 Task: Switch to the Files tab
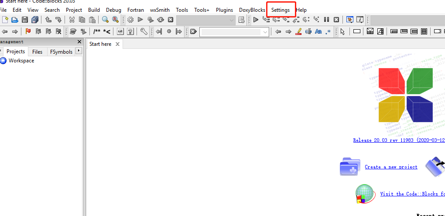pyautogui.click(x=37, y=51)
